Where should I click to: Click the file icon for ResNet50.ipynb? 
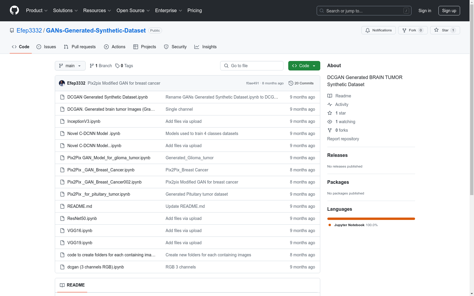click(x=62, y=218)
